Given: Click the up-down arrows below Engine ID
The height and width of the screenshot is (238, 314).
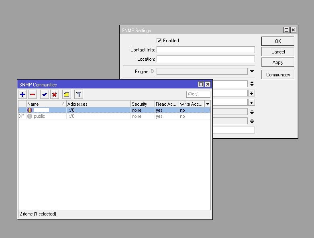Looking at the screenshot, I should point(252,84).
